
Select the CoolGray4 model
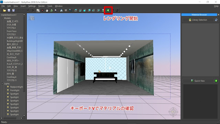[x=11, y=77]
